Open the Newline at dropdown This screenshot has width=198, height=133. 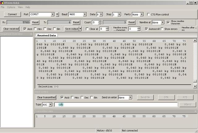click(x=162, y=22)
